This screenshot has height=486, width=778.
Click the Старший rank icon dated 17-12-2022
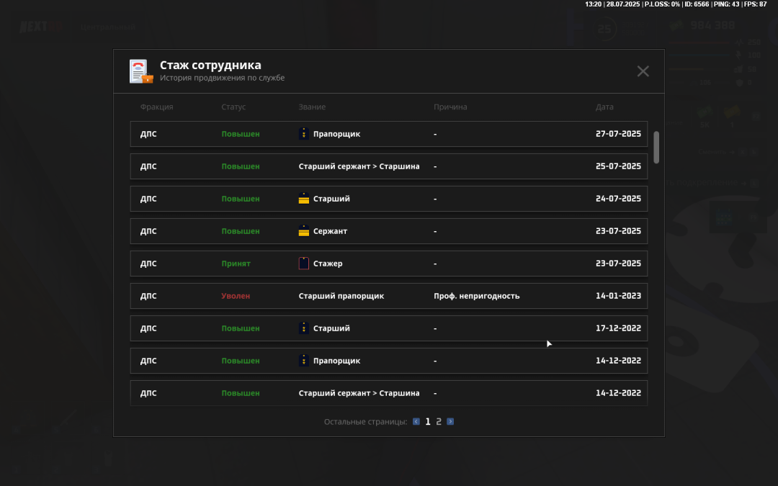pos(304,328)
